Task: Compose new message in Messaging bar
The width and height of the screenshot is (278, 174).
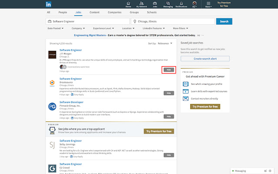Action: point(265,171)
